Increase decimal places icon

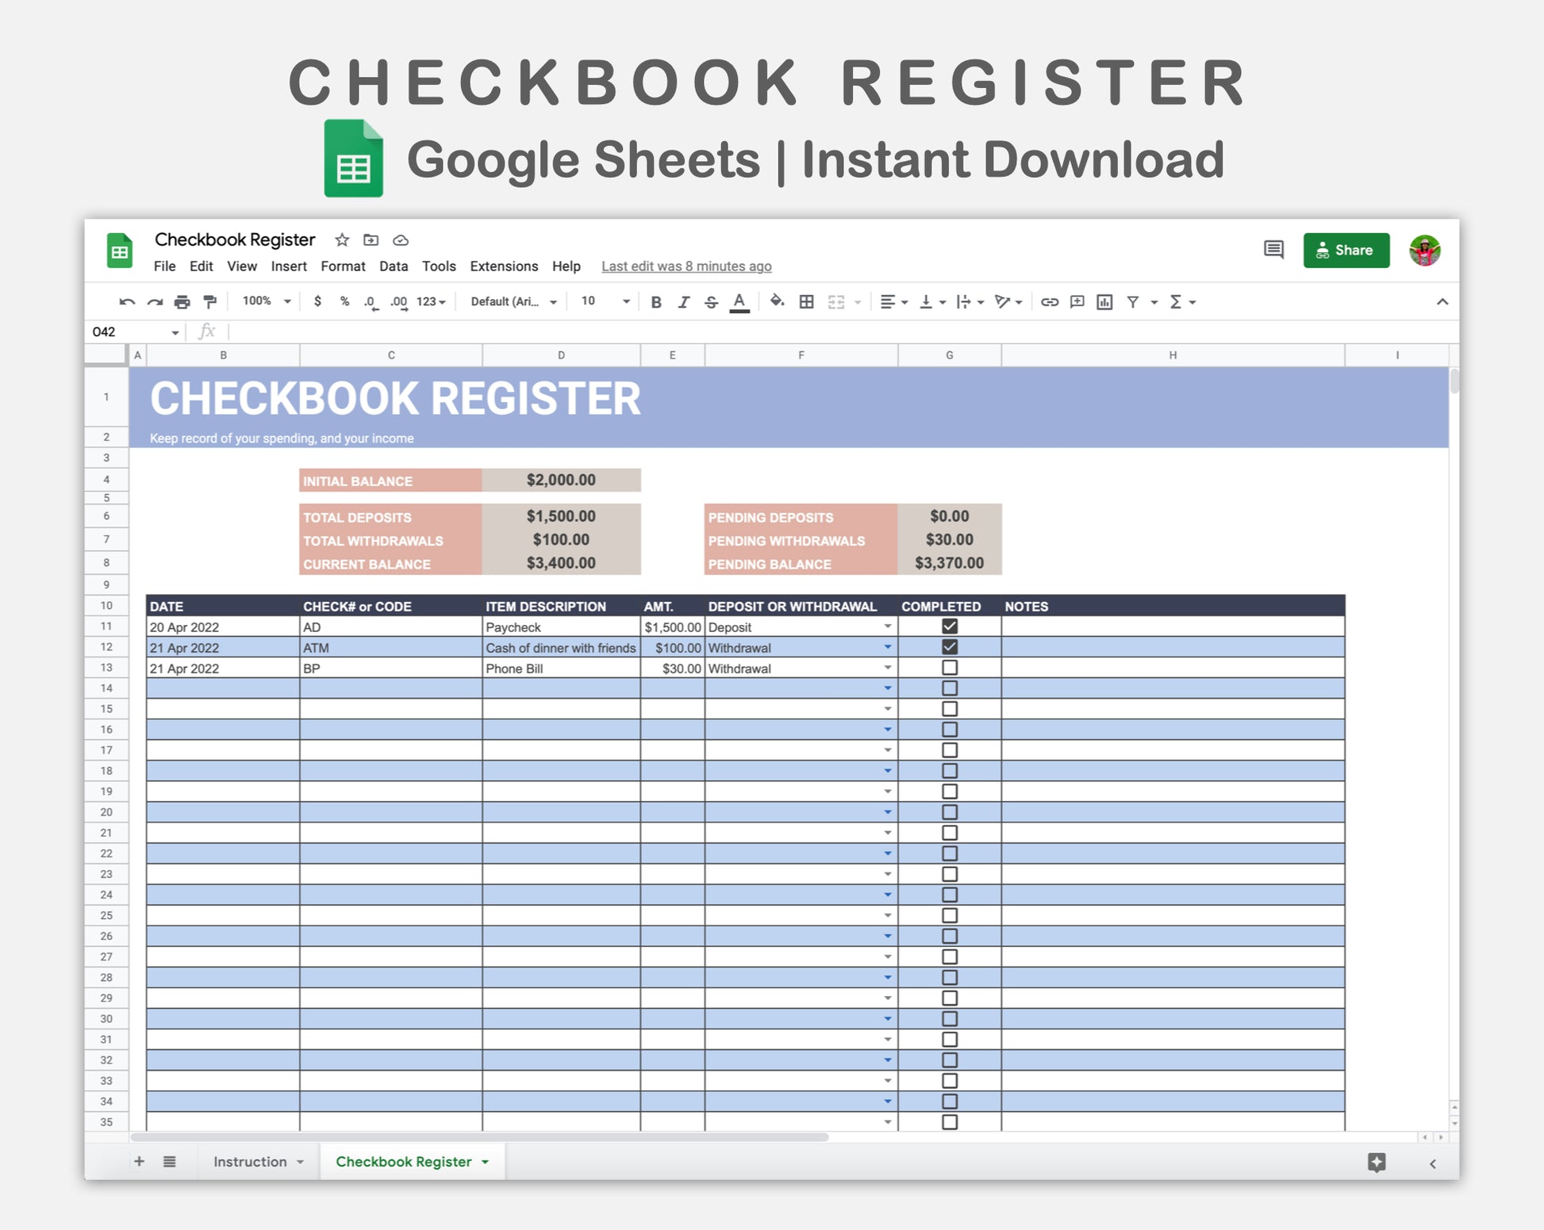[x=399, y=302]
